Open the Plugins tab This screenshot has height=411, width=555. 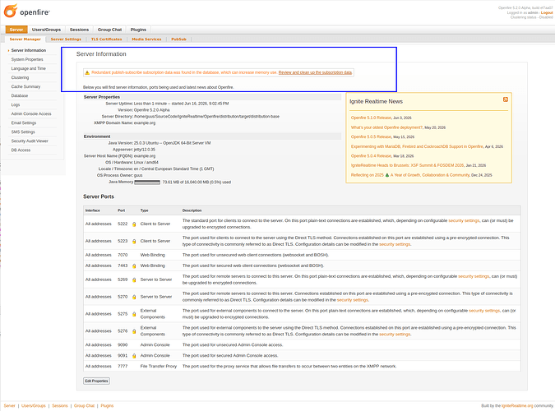(138, 30)
